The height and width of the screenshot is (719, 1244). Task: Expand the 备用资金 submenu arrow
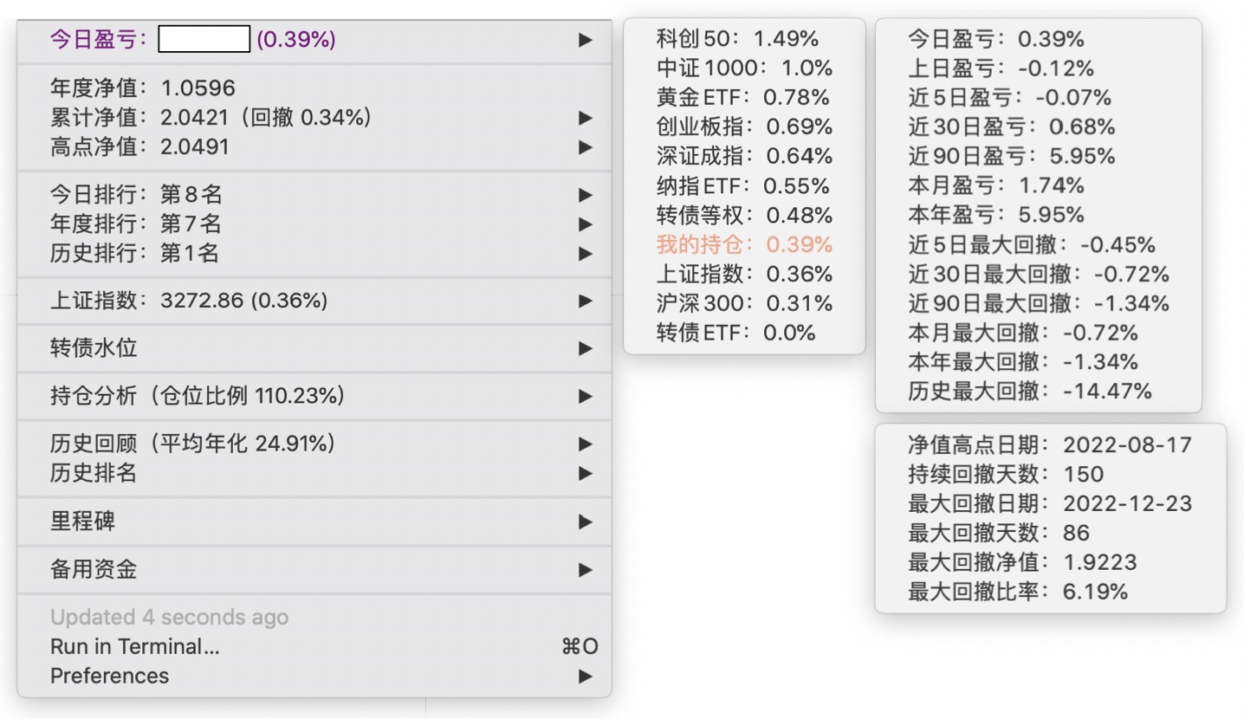tap(586, 570)
